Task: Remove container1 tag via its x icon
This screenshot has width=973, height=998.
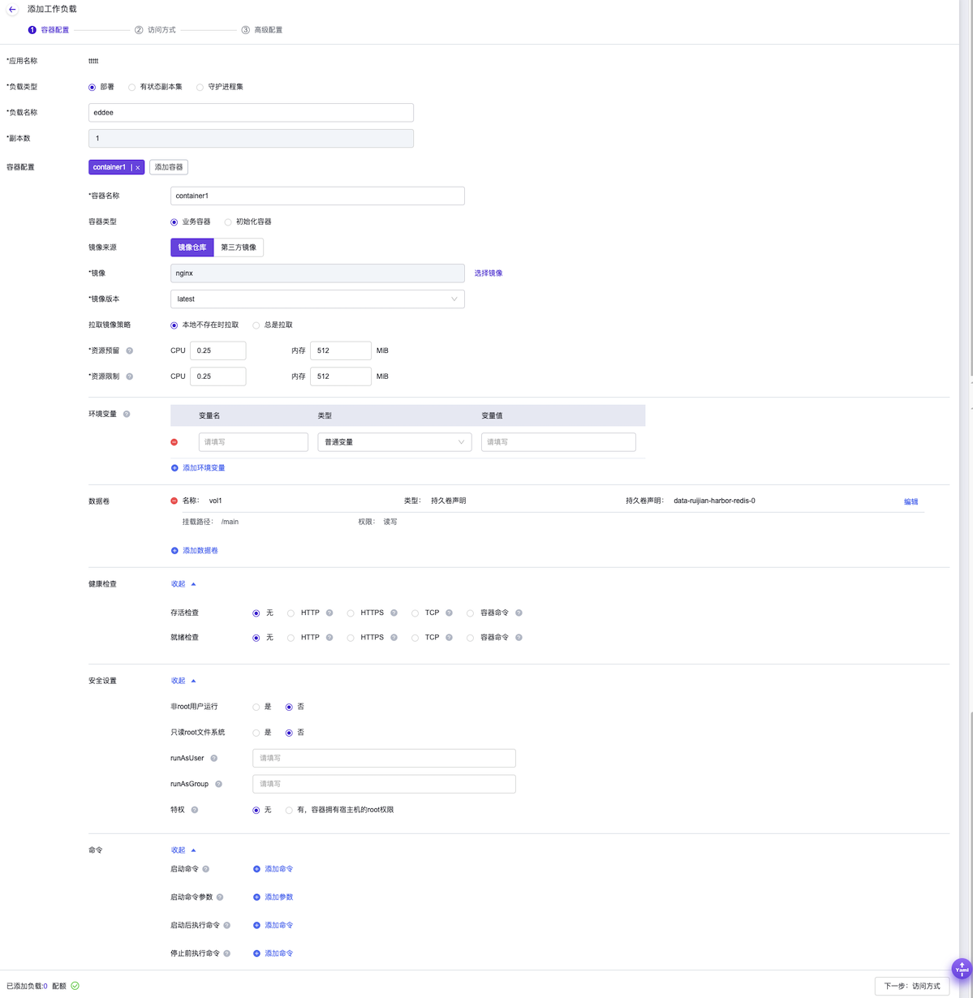Action: click(138, 168)
